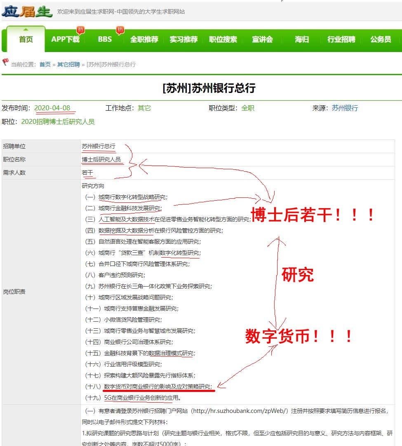Click item (四) 数据挖掘及大数据分析 line
Image resolution: width=402 pixels, height=446 pixels.
154,231
